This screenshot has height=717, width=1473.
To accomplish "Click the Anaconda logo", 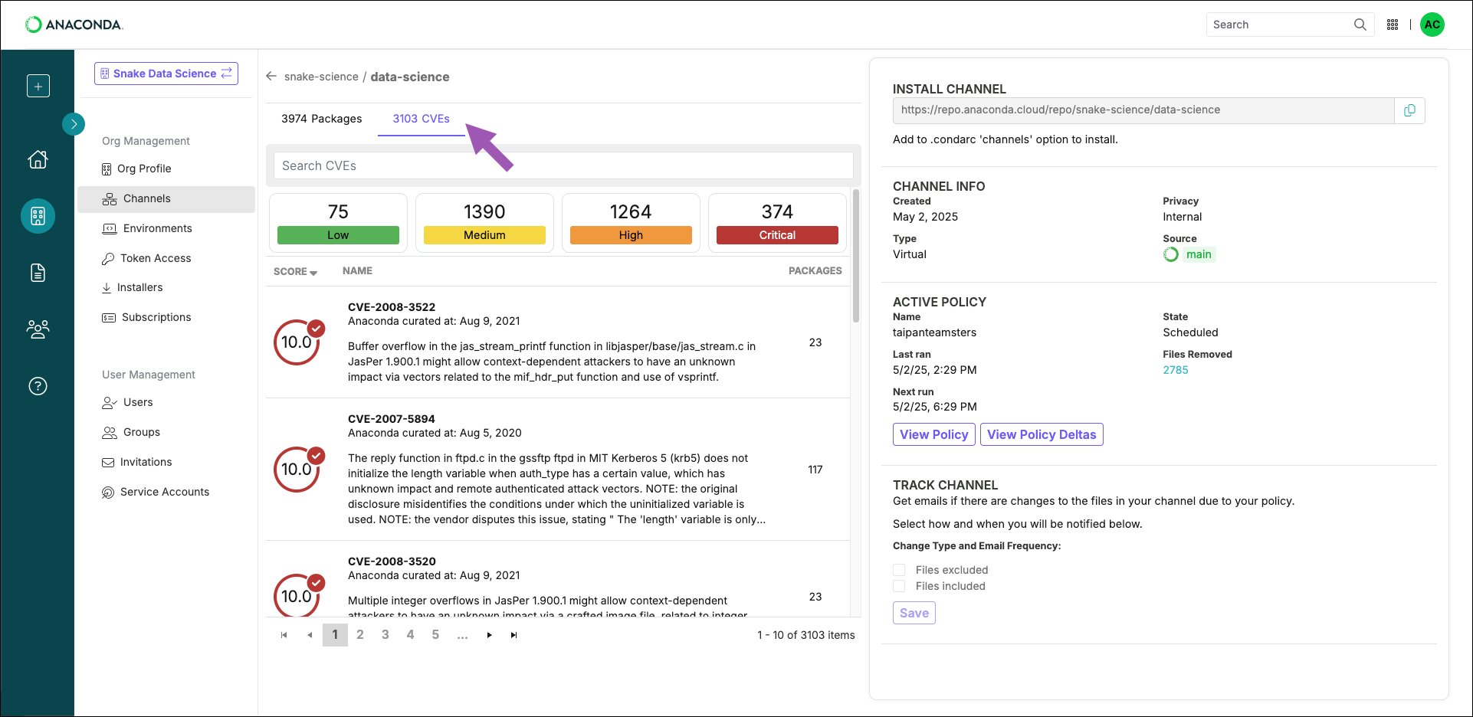I will tap(74, 25).
